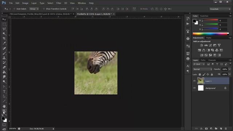The width and height of the screenshot is (233, 131).
Task: Select the Lasso tool
Action: click(x=4, y=29)
